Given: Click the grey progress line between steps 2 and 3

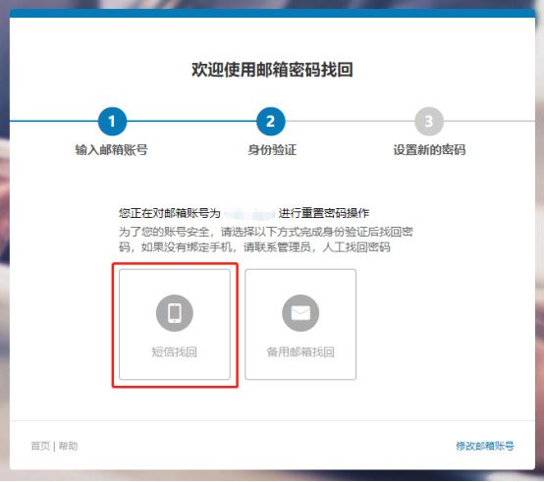Looking at the screenshot, I should click(x=350, y=122).
